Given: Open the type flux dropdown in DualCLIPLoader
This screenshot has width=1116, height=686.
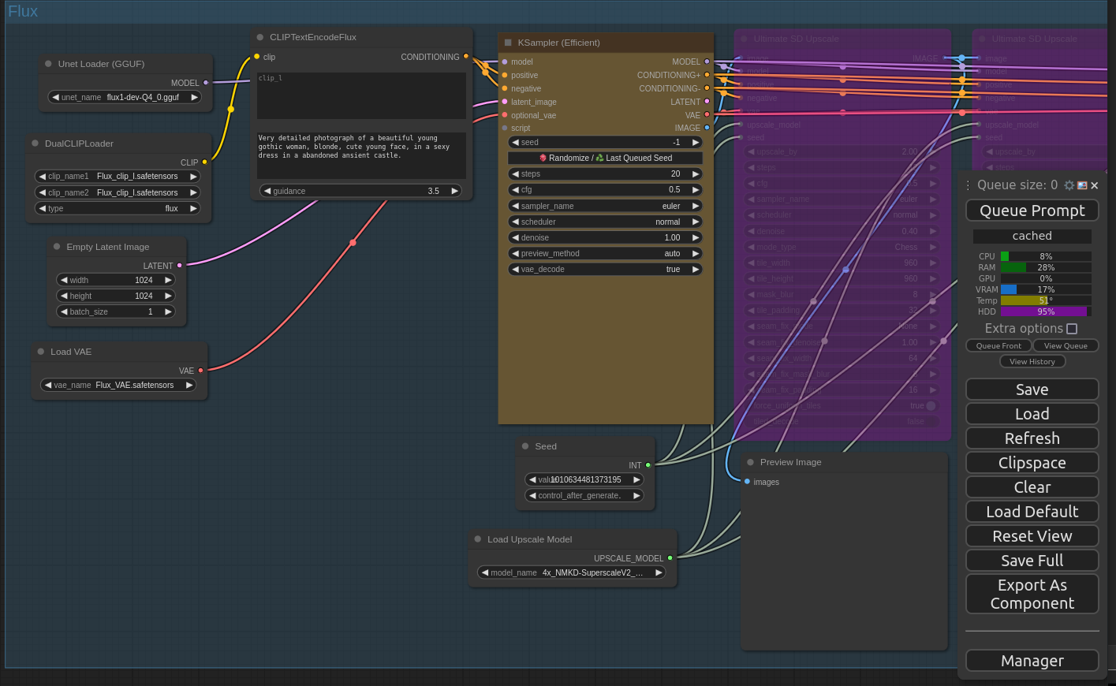Looking at the screenshot, I should (x=118, y=208).
